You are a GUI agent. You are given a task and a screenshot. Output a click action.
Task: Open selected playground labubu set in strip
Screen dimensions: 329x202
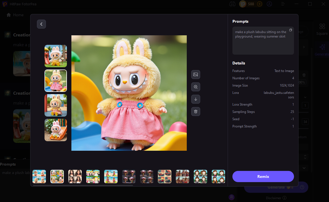pyautogui.click(x=57, y=176)
